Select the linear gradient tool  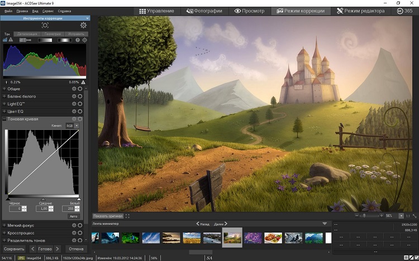[45, 40]
